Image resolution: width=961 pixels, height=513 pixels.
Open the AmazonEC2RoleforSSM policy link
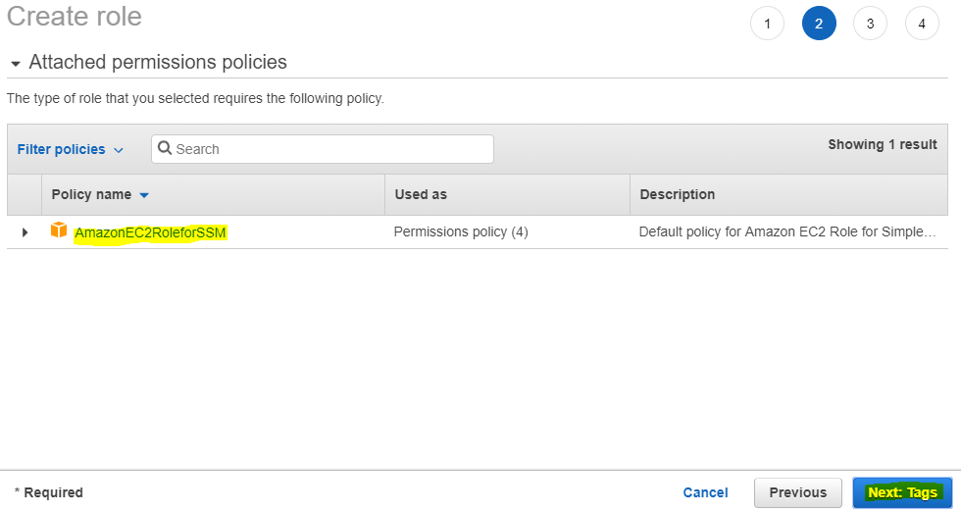[150, 232]
